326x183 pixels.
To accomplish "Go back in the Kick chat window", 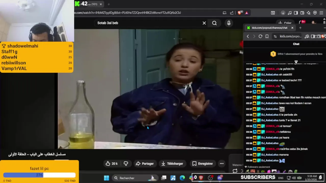I will (x=248, y=36).
